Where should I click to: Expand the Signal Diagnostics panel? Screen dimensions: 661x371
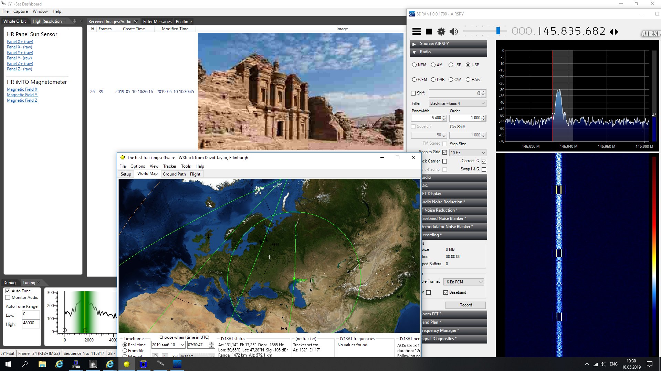(454, 339)
